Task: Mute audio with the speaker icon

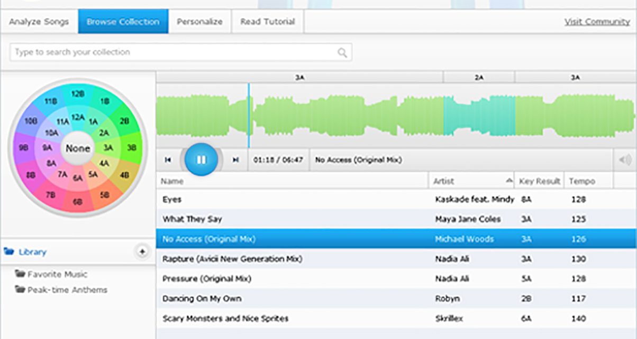Action: (x=624, y=160)
